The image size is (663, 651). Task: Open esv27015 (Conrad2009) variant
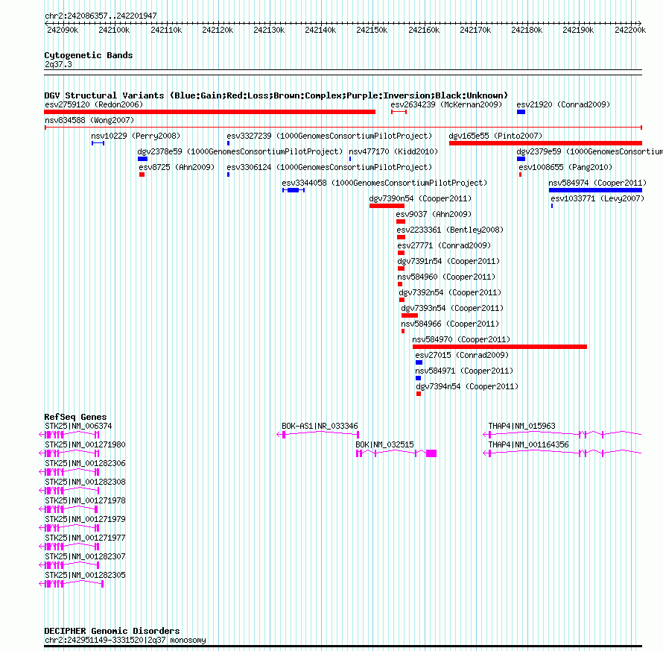click(462, 355)
